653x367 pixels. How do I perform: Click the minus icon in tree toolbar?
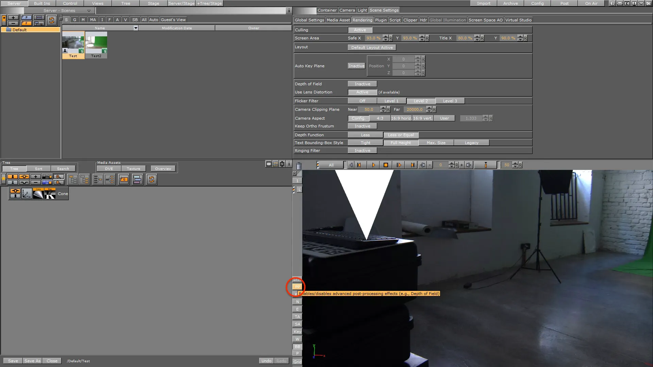tap(35, 182)
